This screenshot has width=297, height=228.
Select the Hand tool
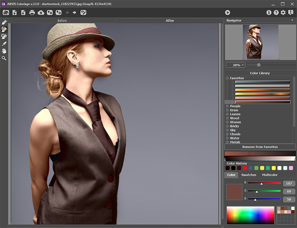4,51
